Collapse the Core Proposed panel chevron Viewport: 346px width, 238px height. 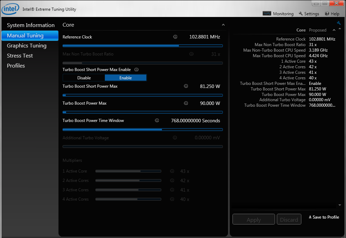pos(334,30)
